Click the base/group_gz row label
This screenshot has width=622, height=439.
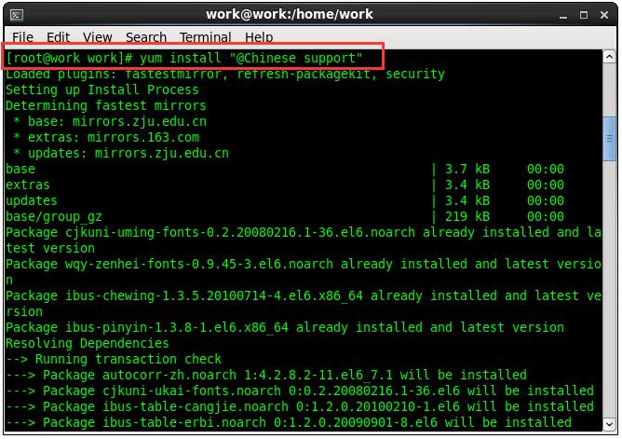(54, 217)
